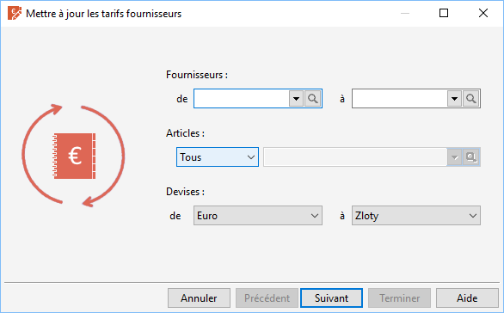Open help with the Aide button
The width and height of the screenshot is (504, 313).
click(467, 298)
